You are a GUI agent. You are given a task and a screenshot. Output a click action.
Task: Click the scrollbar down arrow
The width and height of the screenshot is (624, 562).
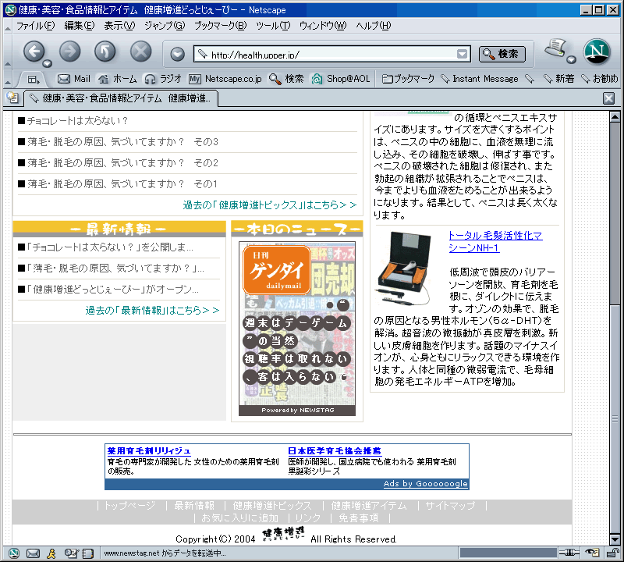tap(615, 539)
